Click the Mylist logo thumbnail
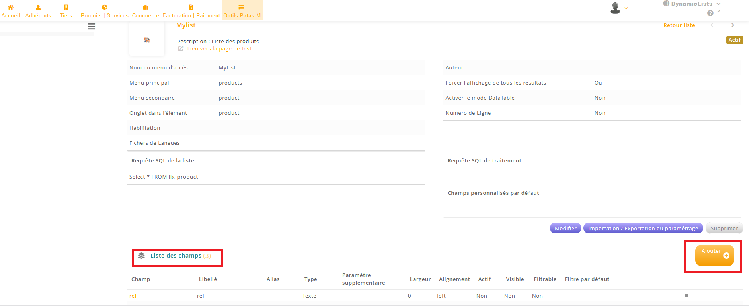 [x=147, y=40]
